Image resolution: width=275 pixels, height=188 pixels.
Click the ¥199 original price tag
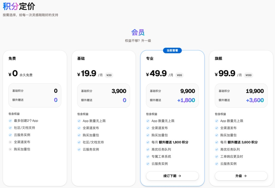[248, 75]
